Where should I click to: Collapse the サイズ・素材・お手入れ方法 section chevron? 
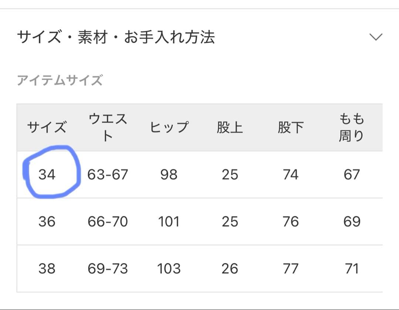pos(376,37)
